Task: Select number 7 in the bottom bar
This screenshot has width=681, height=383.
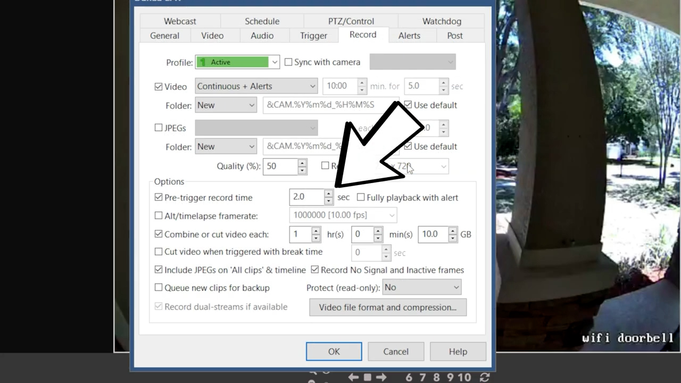Action: tap(422, 377)
